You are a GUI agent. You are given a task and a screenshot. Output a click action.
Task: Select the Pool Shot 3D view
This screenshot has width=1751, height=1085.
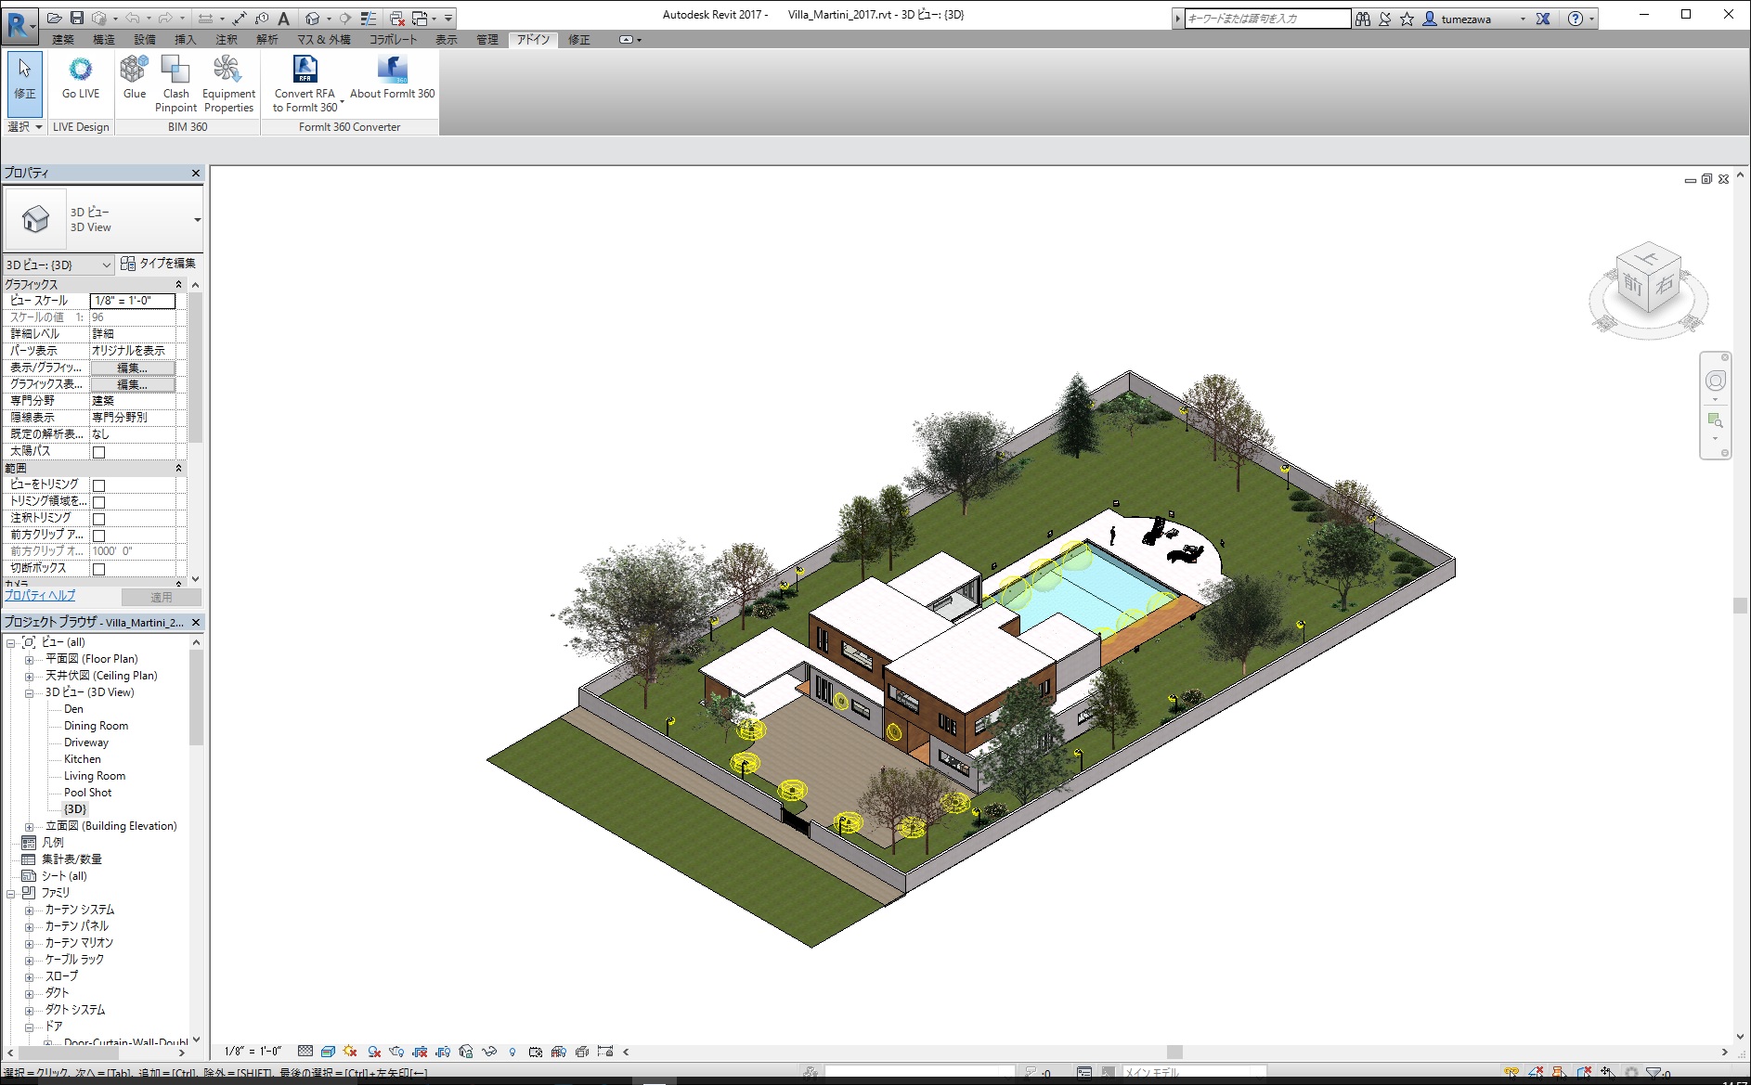pyautogui.click(x=87, y=793)
